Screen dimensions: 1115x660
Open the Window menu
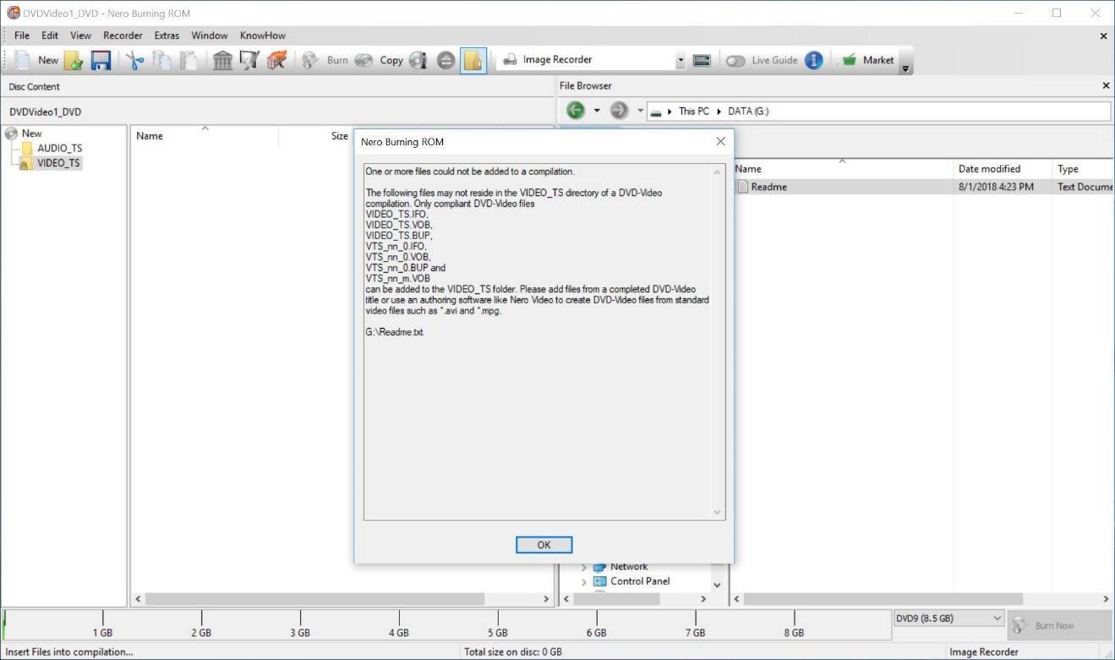[x=210, y=35]
